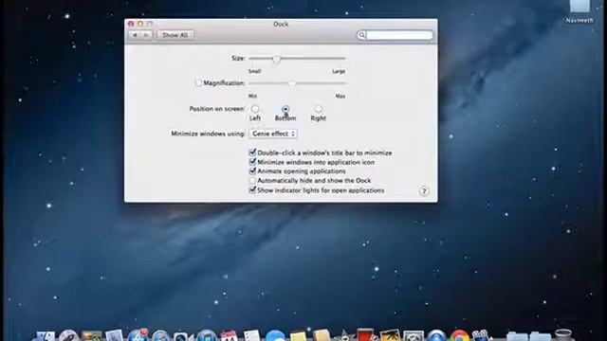Click the Magnification slider handle
The width and height of the screenshot is (607, 341).
click(x=292, y=83)
